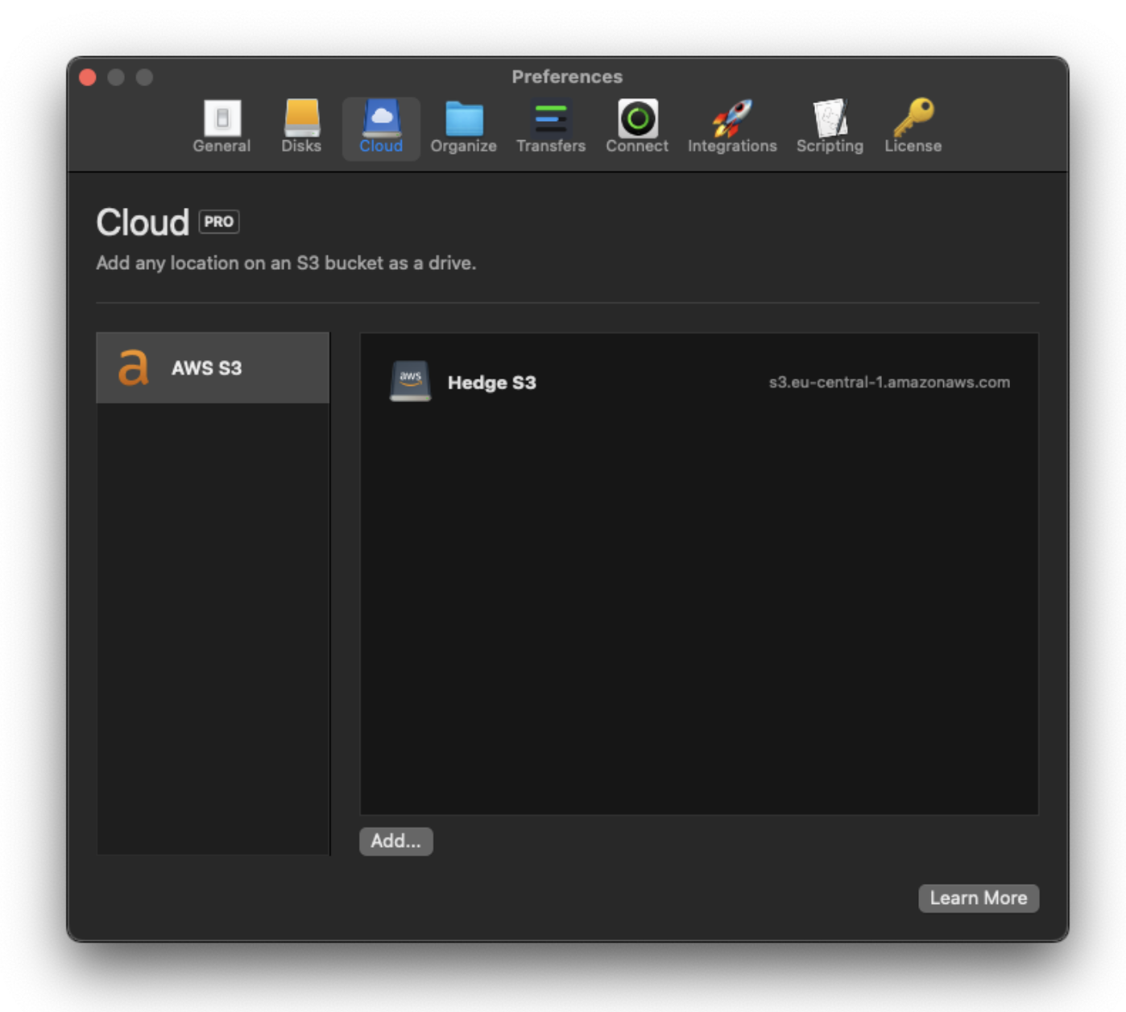The image size is (1126, 1012).
Task: Open the Organize folder tab
Action: 463,126
